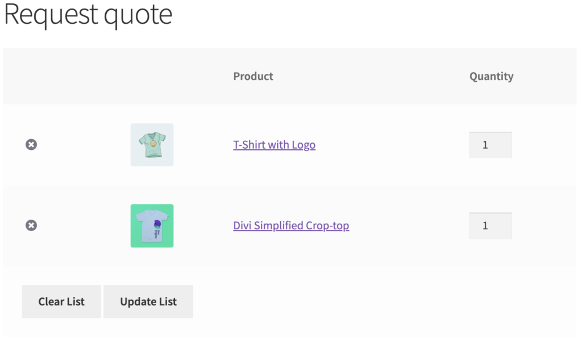This screenshot has height=348, width=582.
Task: Open the Divi Simplified Crop-top product link
Action: [x=291, y=225]
